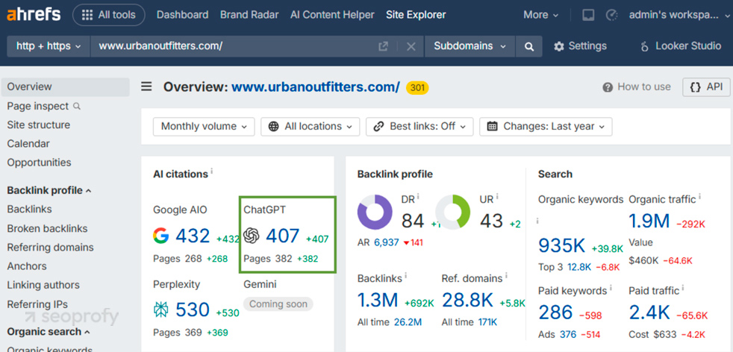Open Backlinks in sidebar

coord(29,209)
